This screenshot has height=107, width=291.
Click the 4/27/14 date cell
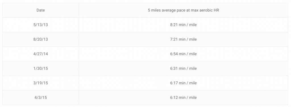[x=41, y=54]
